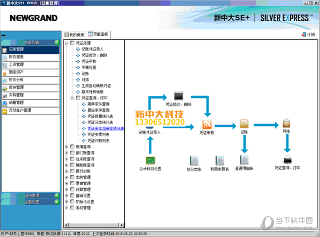Open 凭证归档列表 in the tree

98,141
